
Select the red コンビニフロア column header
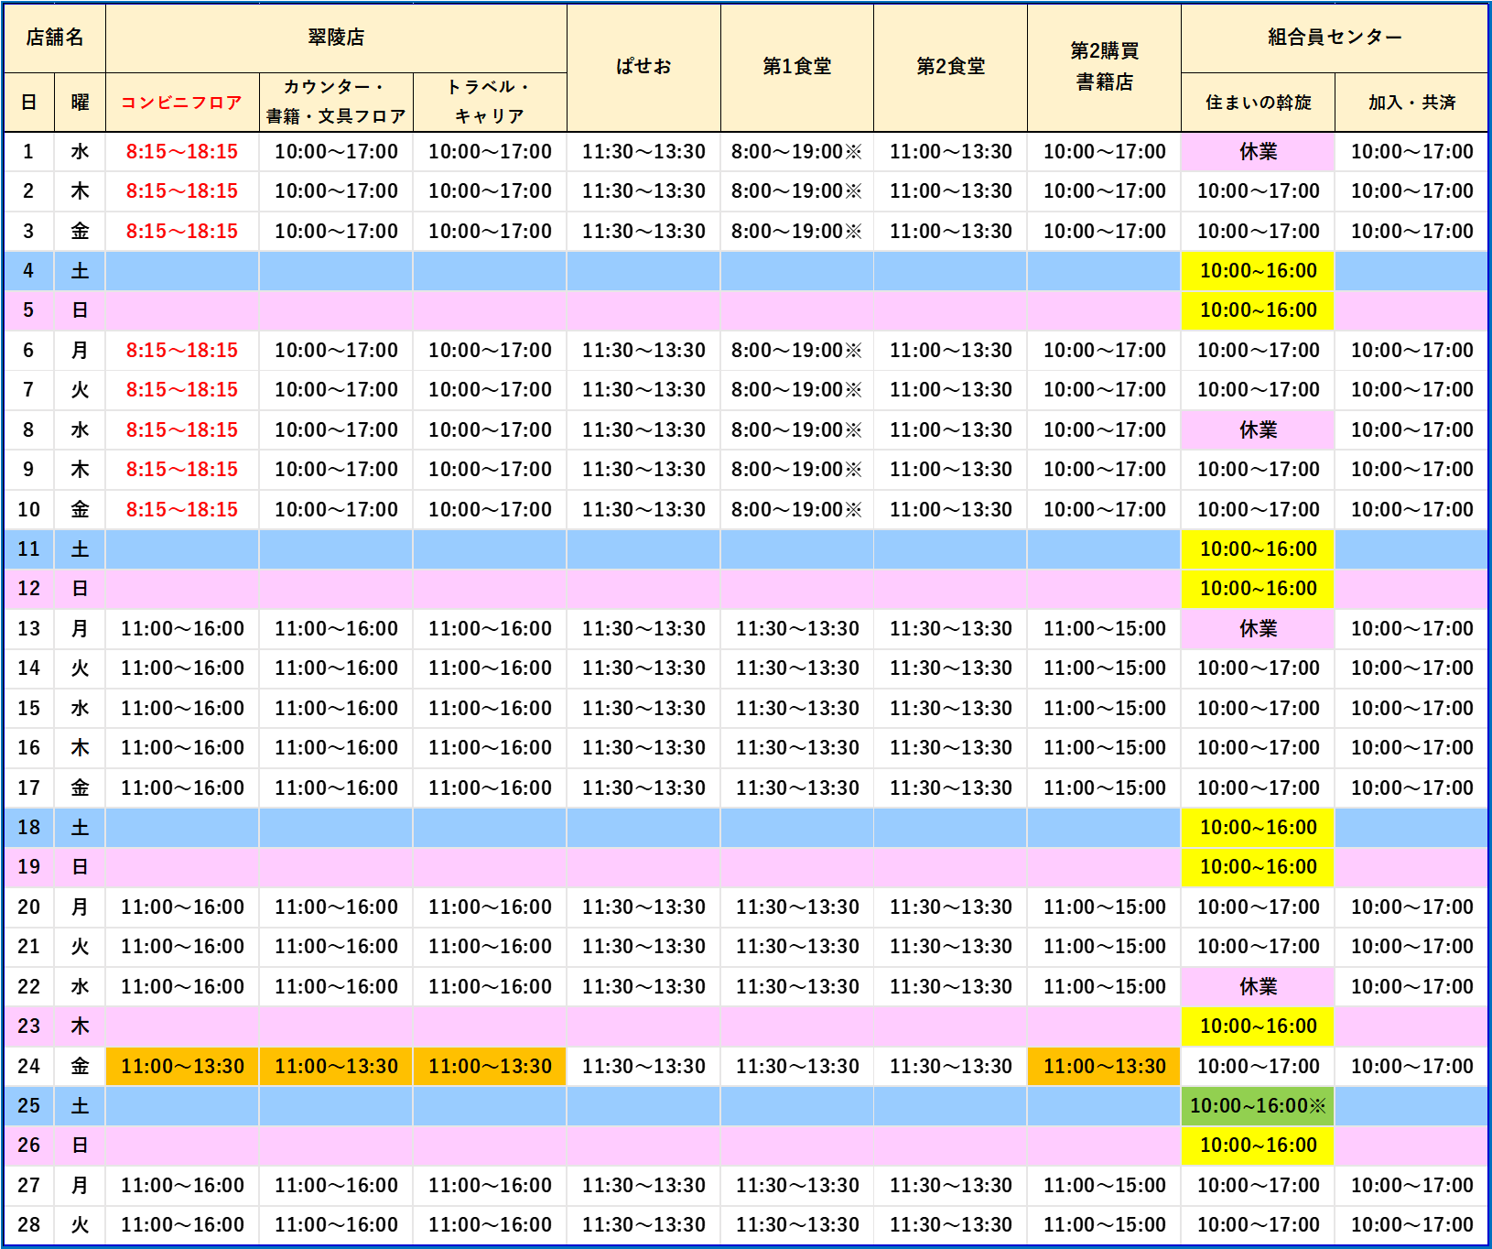point(182,103)
